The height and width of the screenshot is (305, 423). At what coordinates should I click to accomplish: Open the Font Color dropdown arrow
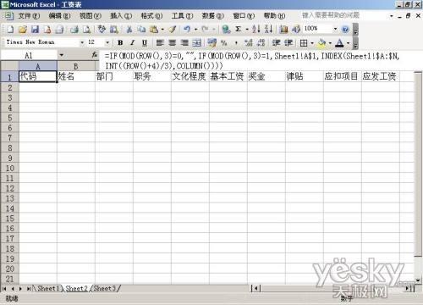(x=348, y=43)
